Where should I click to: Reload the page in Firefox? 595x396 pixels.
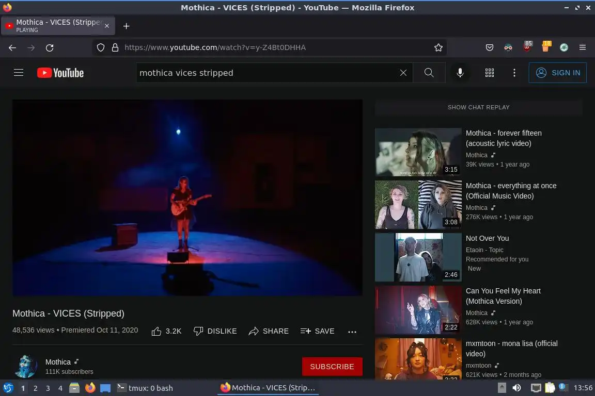[50, 48]
